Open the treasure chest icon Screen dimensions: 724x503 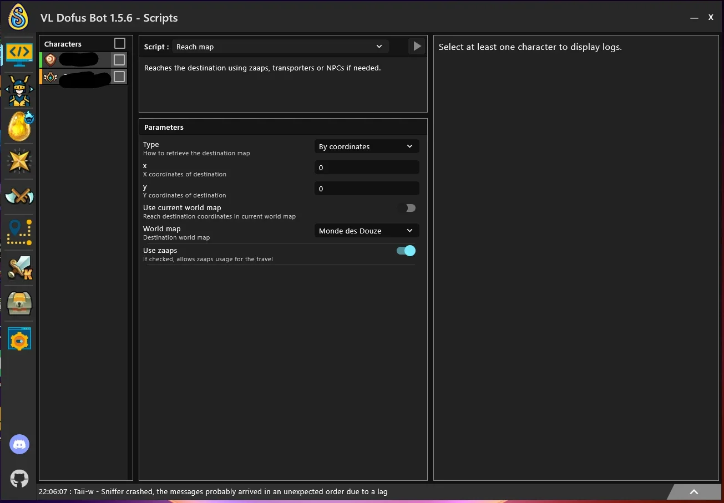pos(19,303)
